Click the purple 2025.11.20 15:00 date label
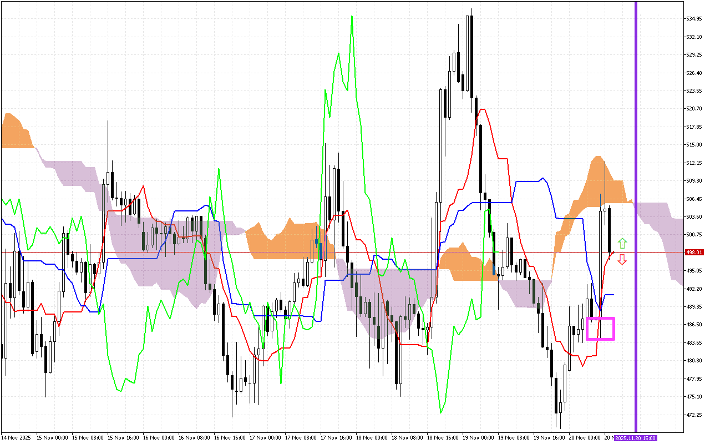 pyautogui.click(x=636, y=438)
